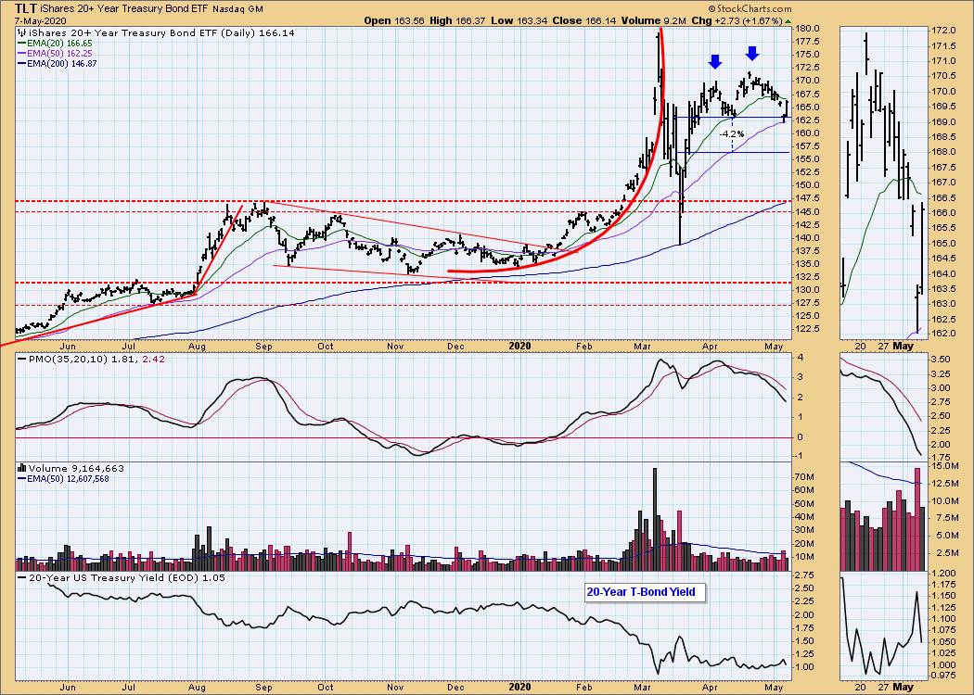The image size is (974, 695).
Task: Click the High 166.37 value
Action: [x=456, y=20]
